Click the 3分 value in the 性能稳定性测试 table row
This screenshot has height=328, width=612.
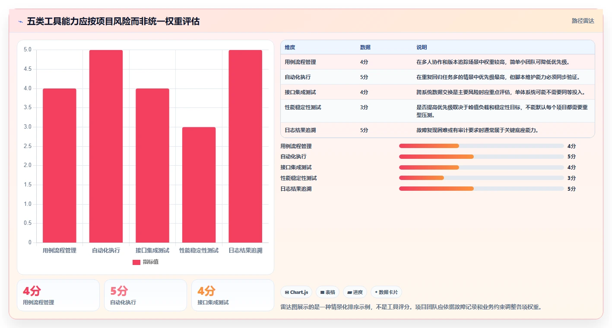point(364,107)
